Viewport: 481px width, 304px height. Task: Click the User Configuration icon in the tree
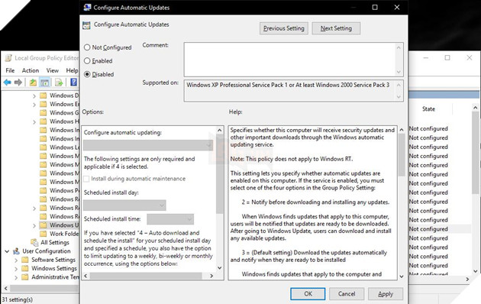click(16, 251)
